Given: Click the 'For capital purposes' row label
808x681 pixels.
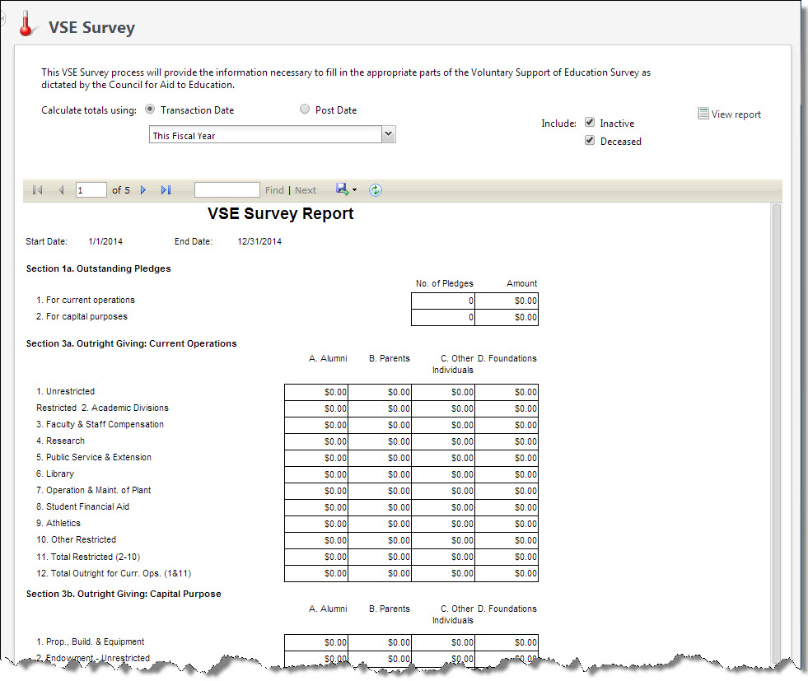Looking at the screenshot, I should pyautogui.click(x=82, y=316).
